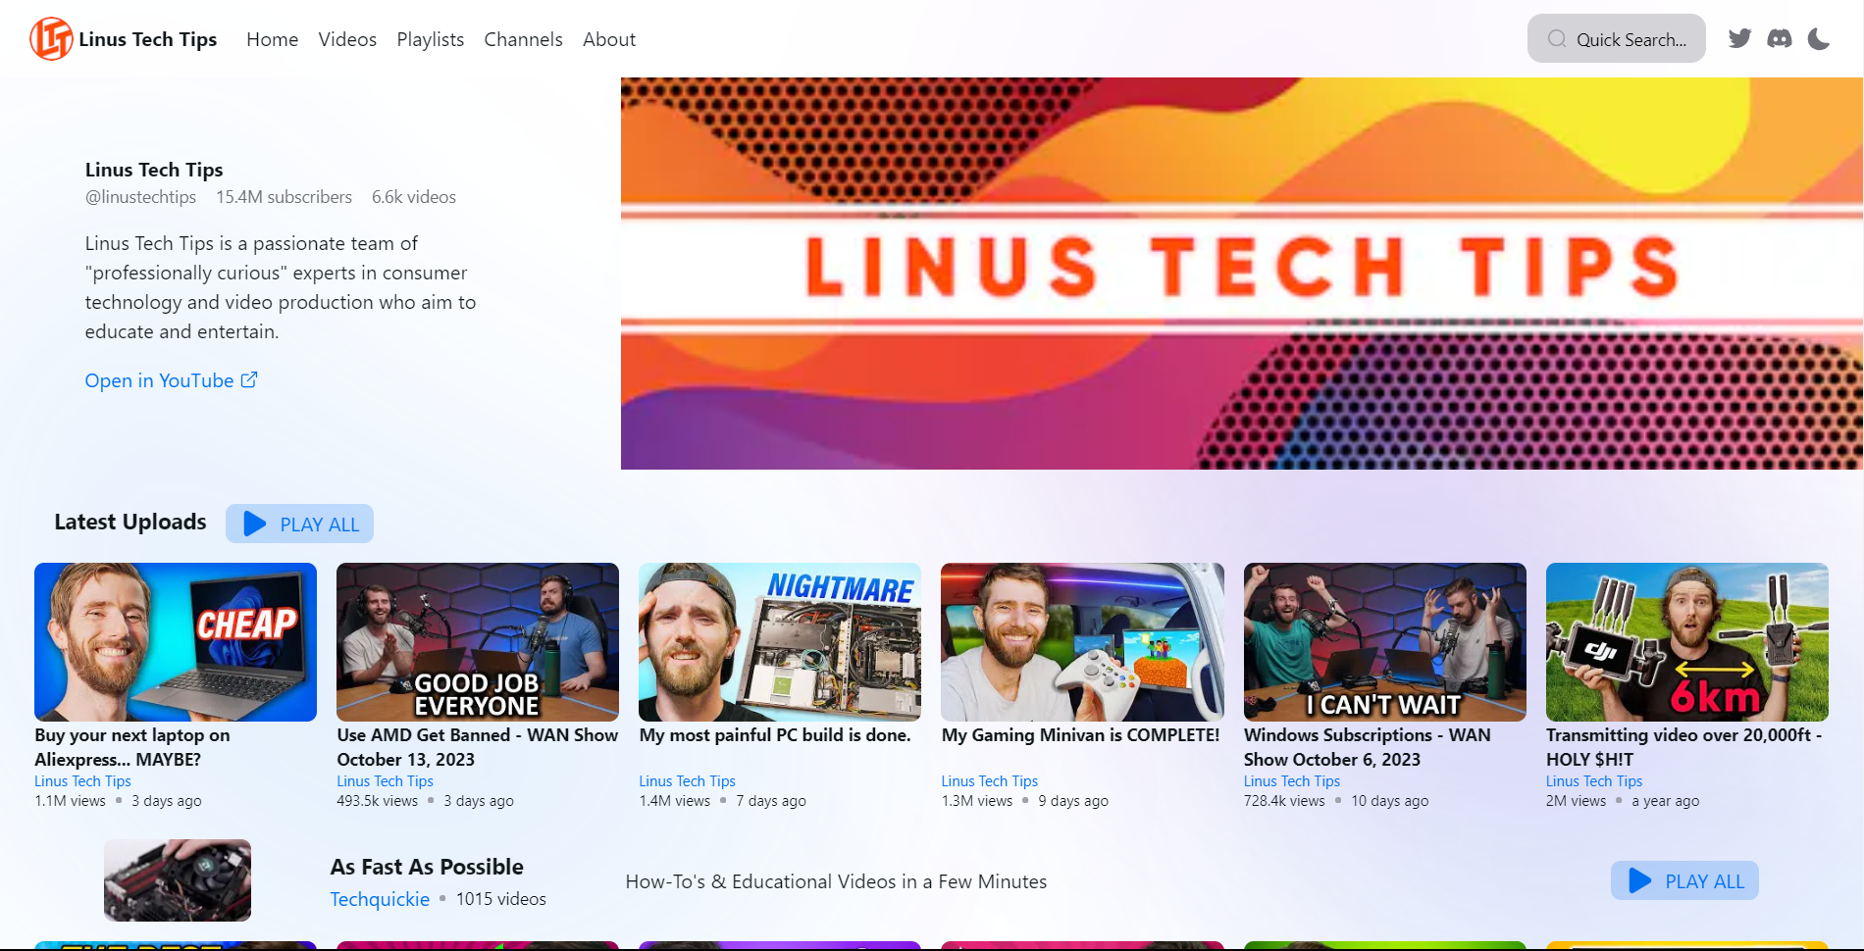Open 'Transmitting video over 20,000ft' title
Screen dimensions: 1864x951
(x=1684, y=747)
